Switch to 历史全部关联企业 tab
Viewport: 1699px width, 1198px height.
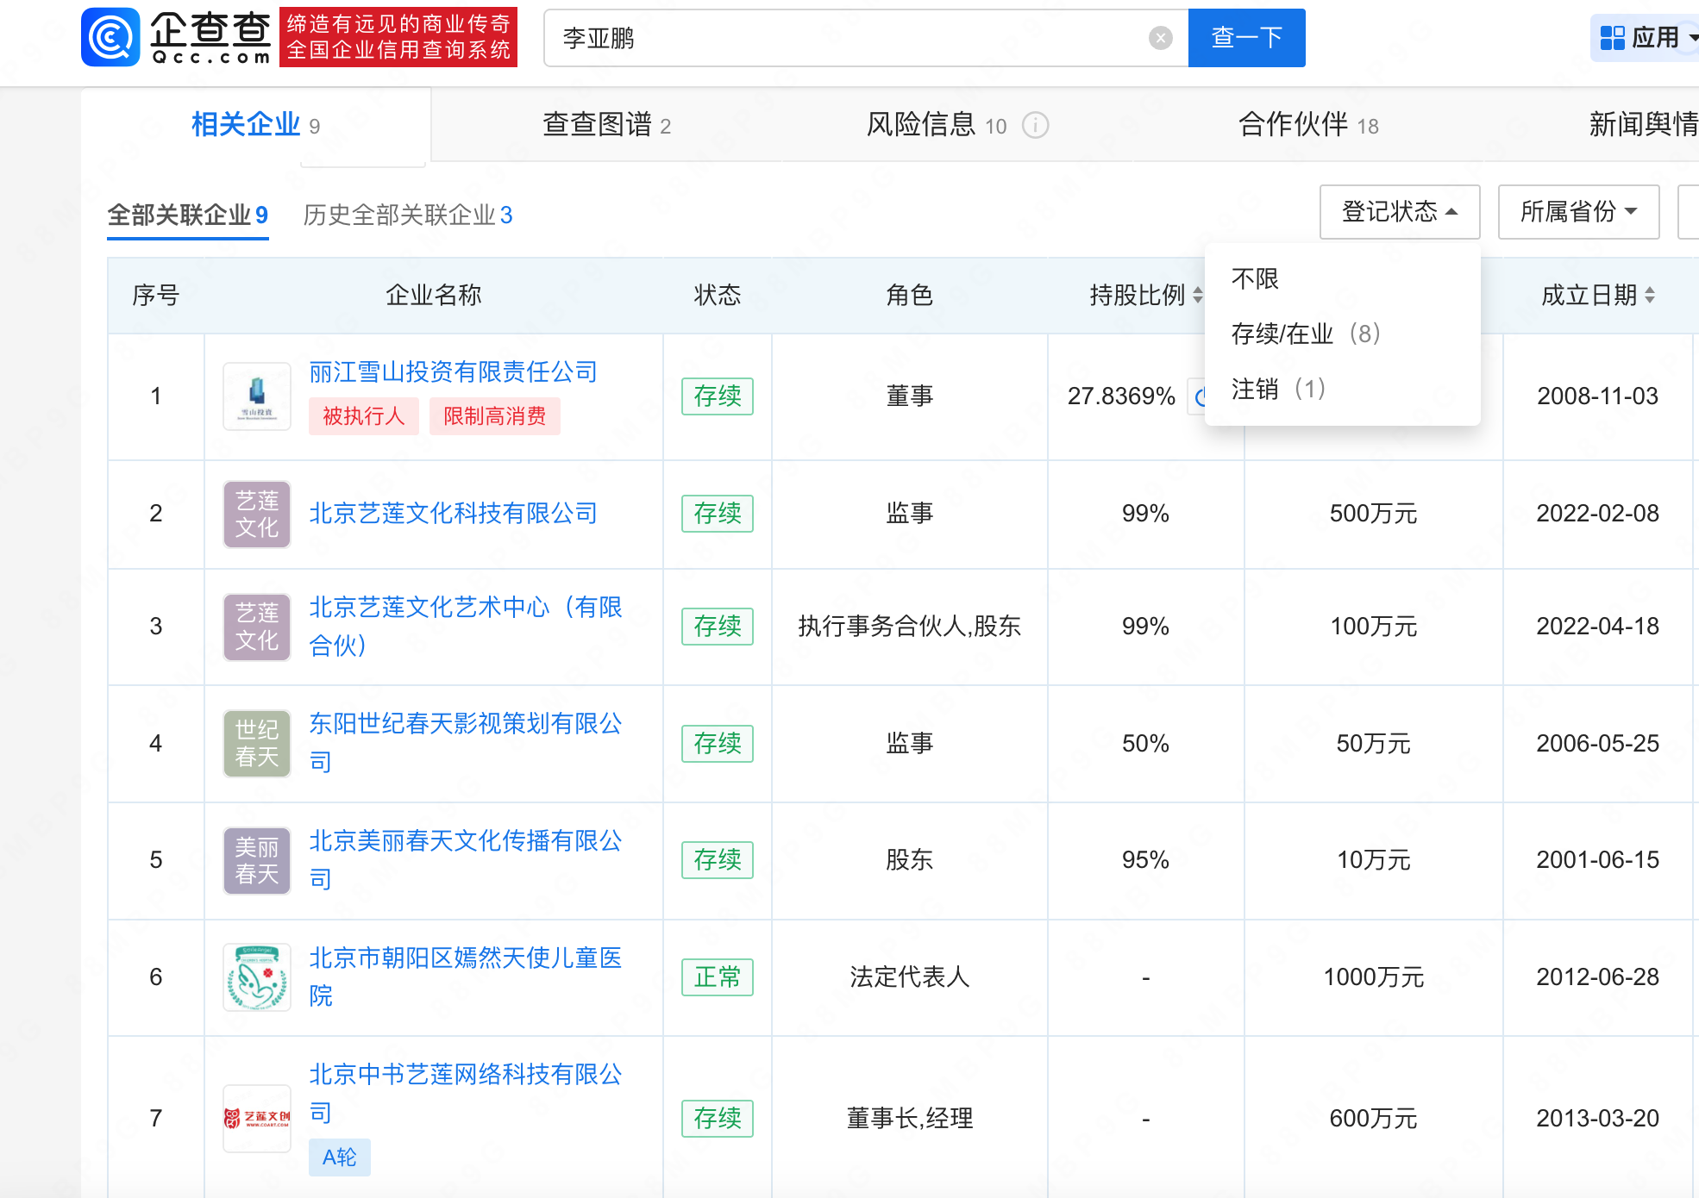407,215
